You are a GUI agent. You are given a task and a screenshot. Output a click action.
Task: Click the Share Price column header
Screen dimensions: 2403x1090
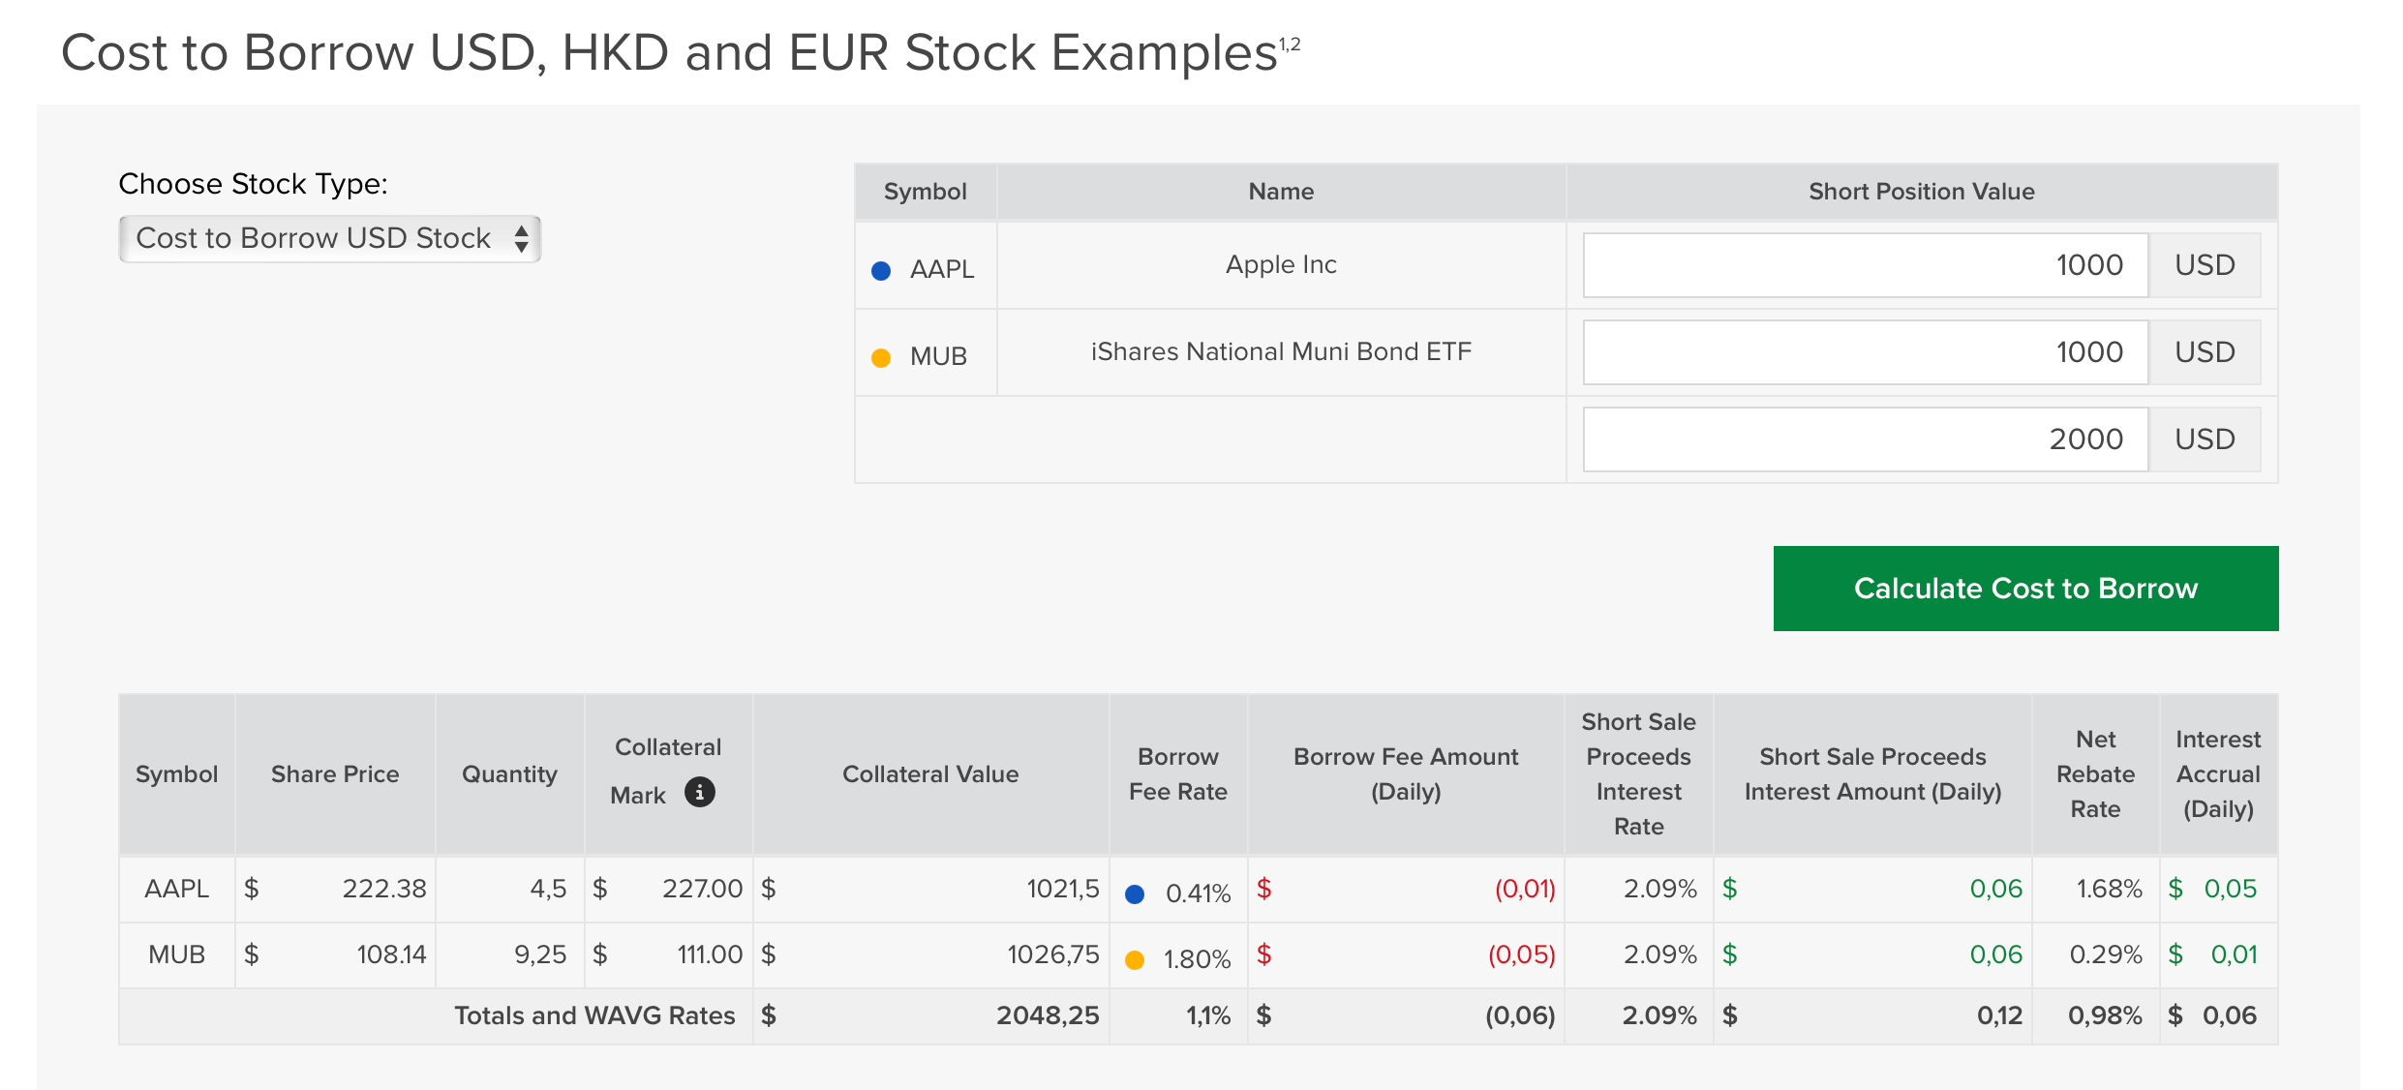point(335,774)
